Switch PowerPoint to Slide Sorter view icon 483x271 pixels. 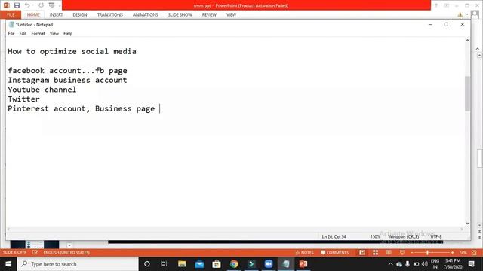[x=375, y=253]
